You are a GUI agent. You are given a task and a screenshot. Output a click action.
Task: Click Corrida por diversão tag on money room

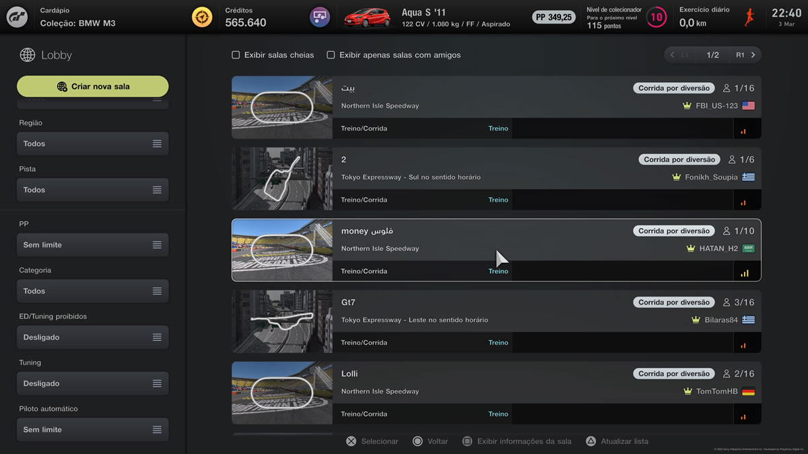point(674,231)
